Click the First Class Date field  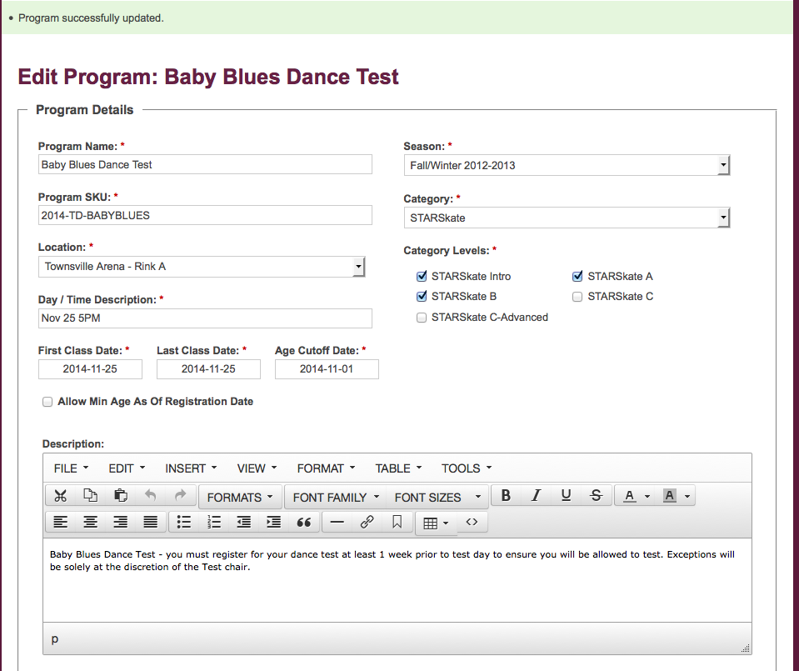pos(90,369)
